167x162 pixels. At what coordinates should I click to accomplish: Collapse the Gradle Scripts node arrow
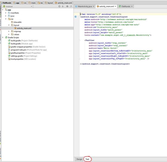click(x=3, y=38)
